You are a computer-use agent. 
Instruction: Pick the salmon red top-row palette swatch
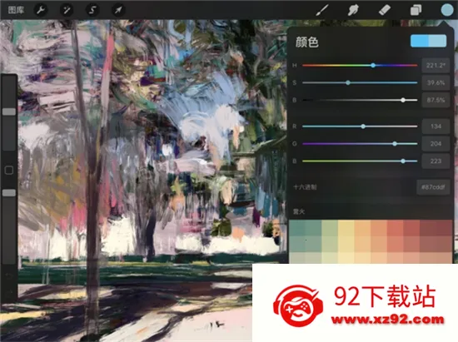coord(396,228)
